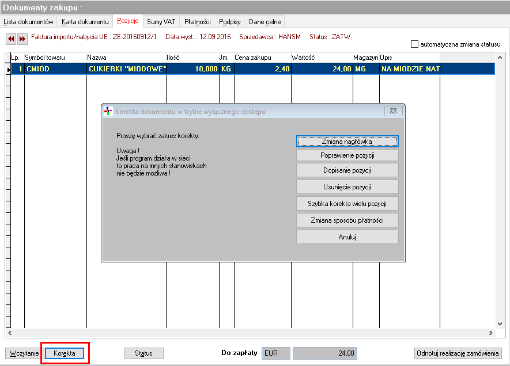This screenshot has height=366, width=510.
Task: Click Szybka korekta wielu pozycji
Action: [x=347, y=204]
